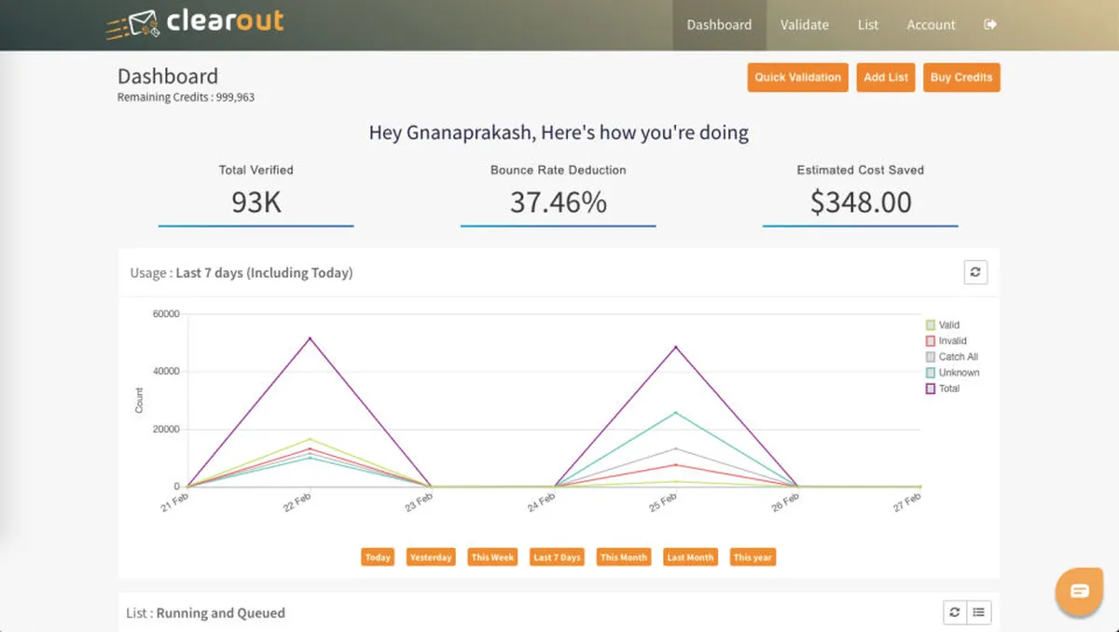Select the This year range

(x=753, y=557)
